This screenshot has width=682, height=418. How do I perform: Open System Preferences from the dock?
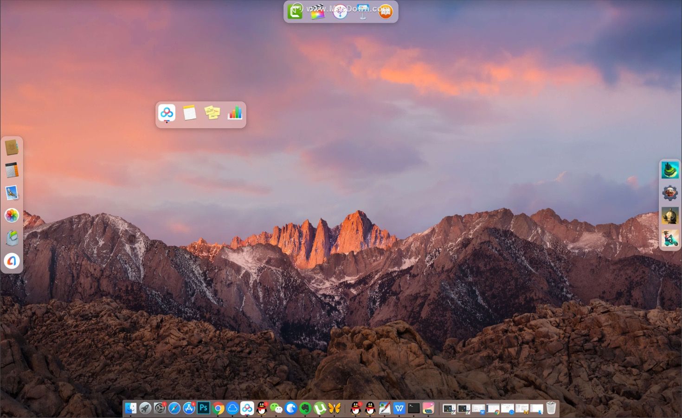[x=160, y=408]
